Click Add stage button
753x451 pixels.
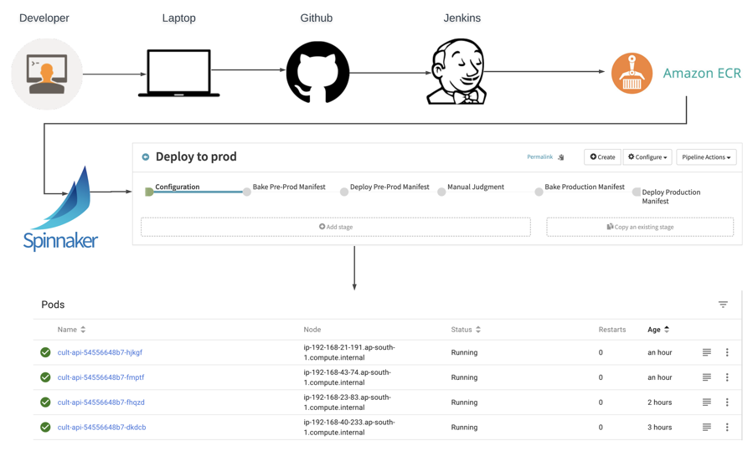pyautogui.click(x=336, y=227)
